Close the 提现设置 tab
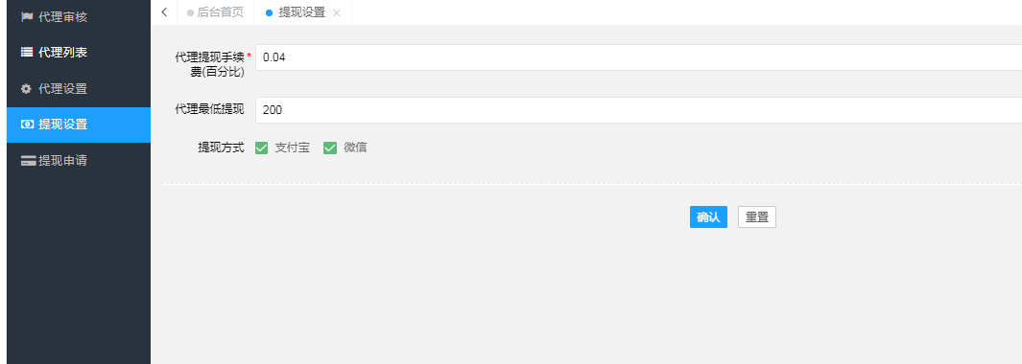 [336, 13]
